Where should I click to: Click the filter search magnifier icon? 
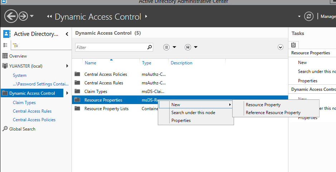tap(150, 47)
